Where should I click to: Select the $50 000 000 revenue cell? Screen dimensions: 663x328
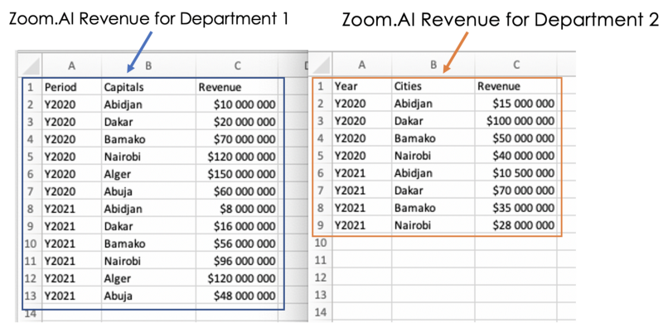point(515,138)
